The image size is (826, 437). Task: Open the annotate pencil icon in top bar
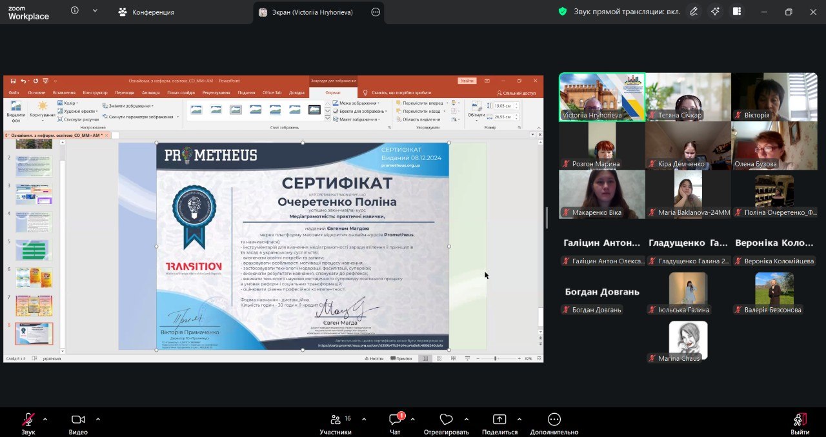click(x=694, y=12)
